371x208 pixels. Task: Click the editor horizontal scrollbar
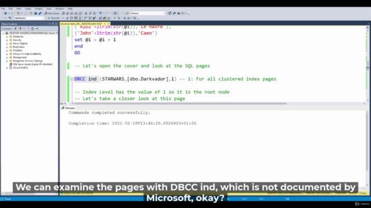180,103
